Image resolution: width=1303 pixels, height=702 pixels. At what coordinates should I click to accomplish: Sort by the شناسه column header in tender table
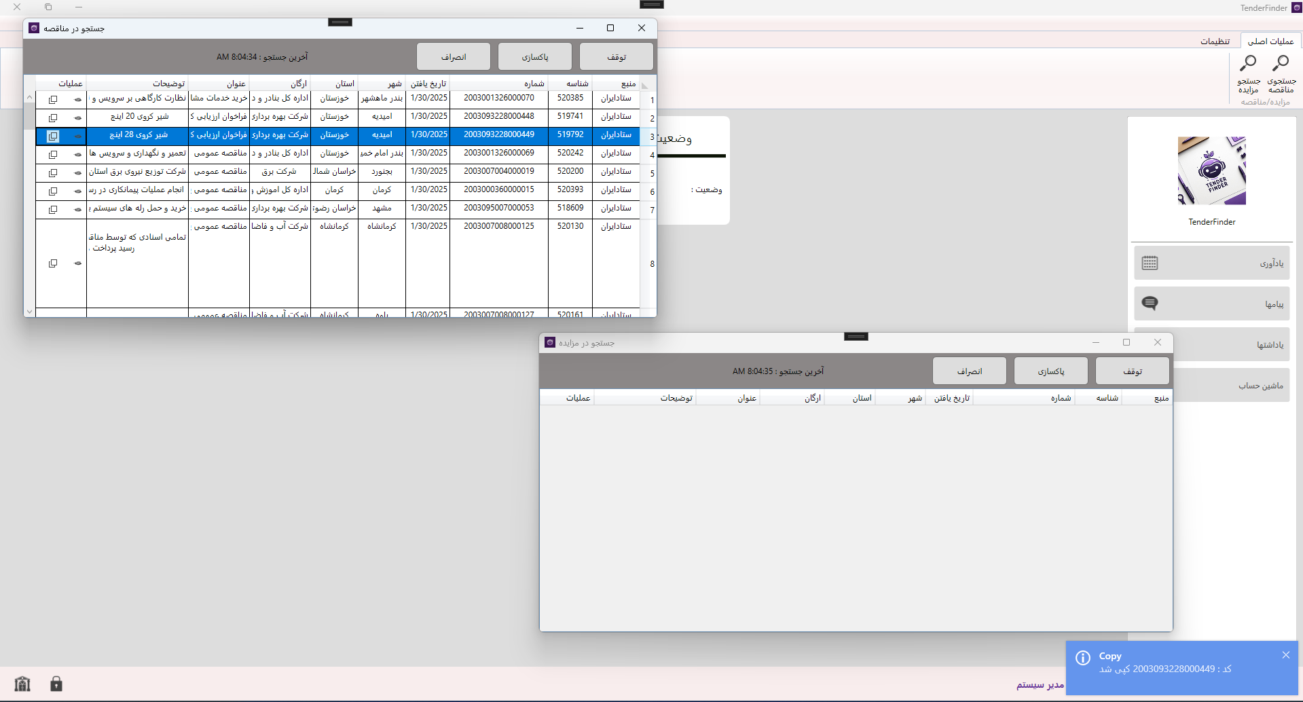pos(570,84)
